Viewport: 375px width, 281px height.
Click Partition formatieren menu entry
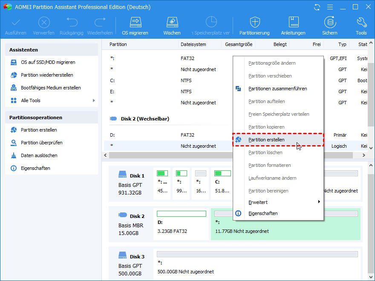278,165
